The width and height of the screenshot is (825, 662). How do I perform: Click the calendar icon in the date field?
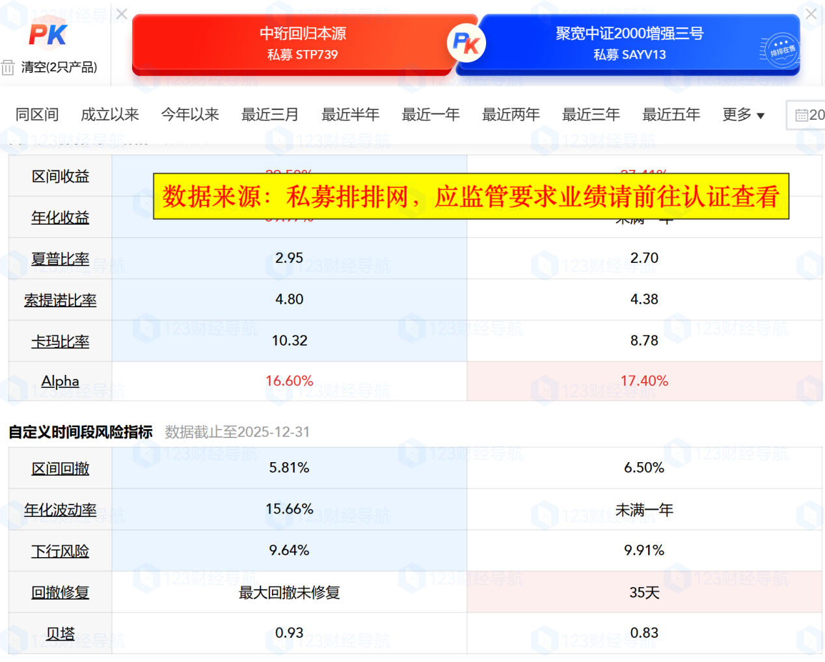802,116
